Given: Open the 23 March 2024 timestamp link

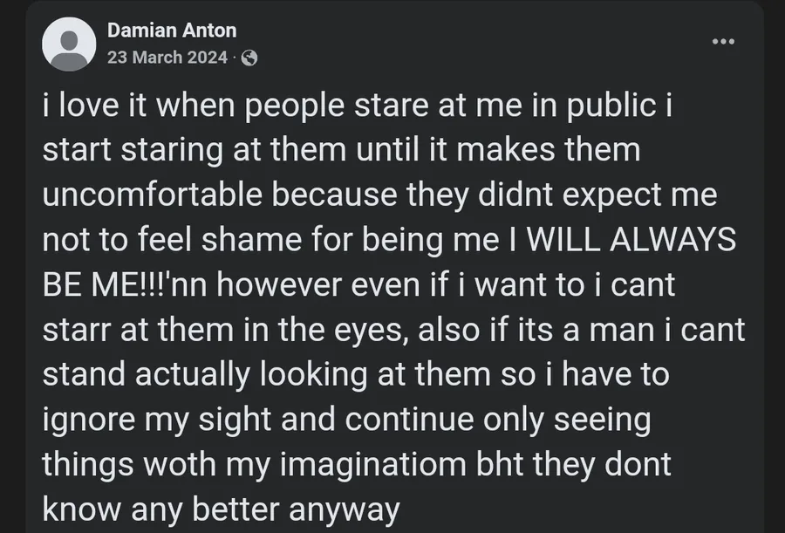Looking at the screenshot, I should point(167,58).
